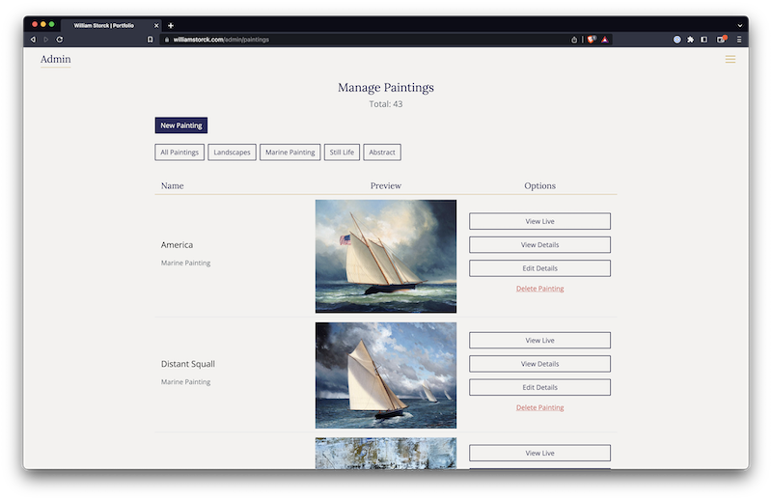The height and width of the screenshot is (500, 772).
Task: Open the Distant Squall preview image
Action: [386, 375]
